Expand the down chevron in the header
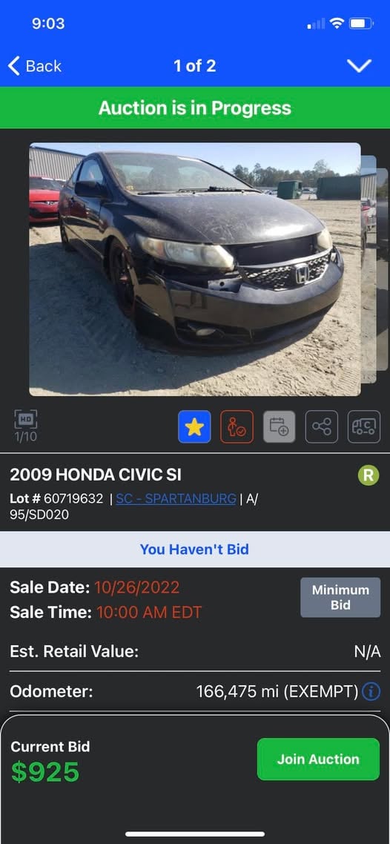Image resolution: width=390 pixels, height=844 pixels. (360, 66)
